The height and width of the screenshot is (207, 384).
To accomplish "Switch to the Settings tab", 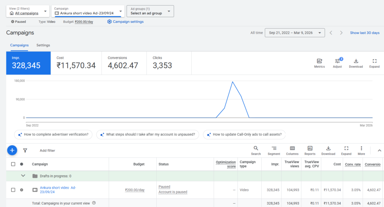I will point(43,45).
